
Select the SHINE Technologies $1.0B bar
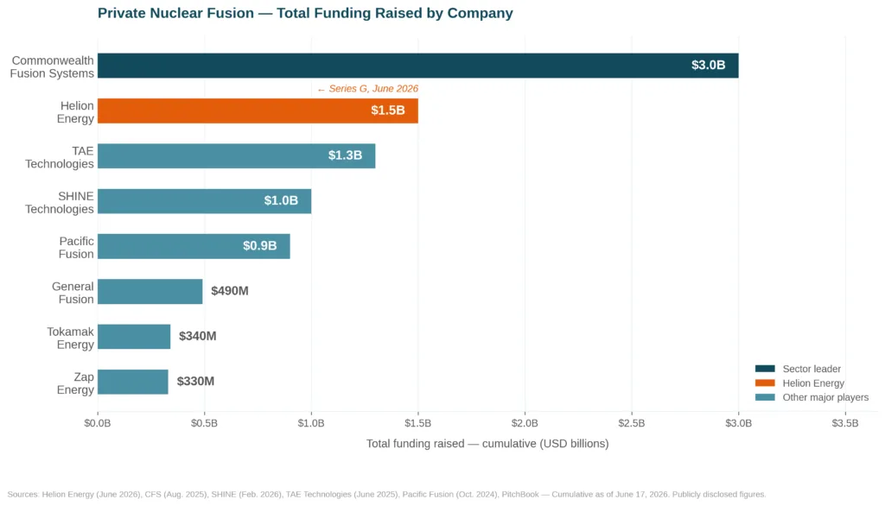pyautogui.click(x=204, y=201)
